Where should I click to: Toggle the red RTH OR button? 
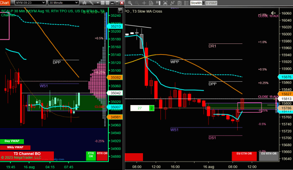[x=102, y=156]
